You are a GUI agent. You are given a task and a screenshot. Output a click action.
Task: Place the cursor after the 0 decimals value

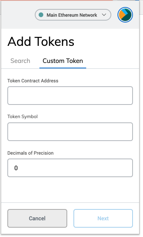point(18,168)
